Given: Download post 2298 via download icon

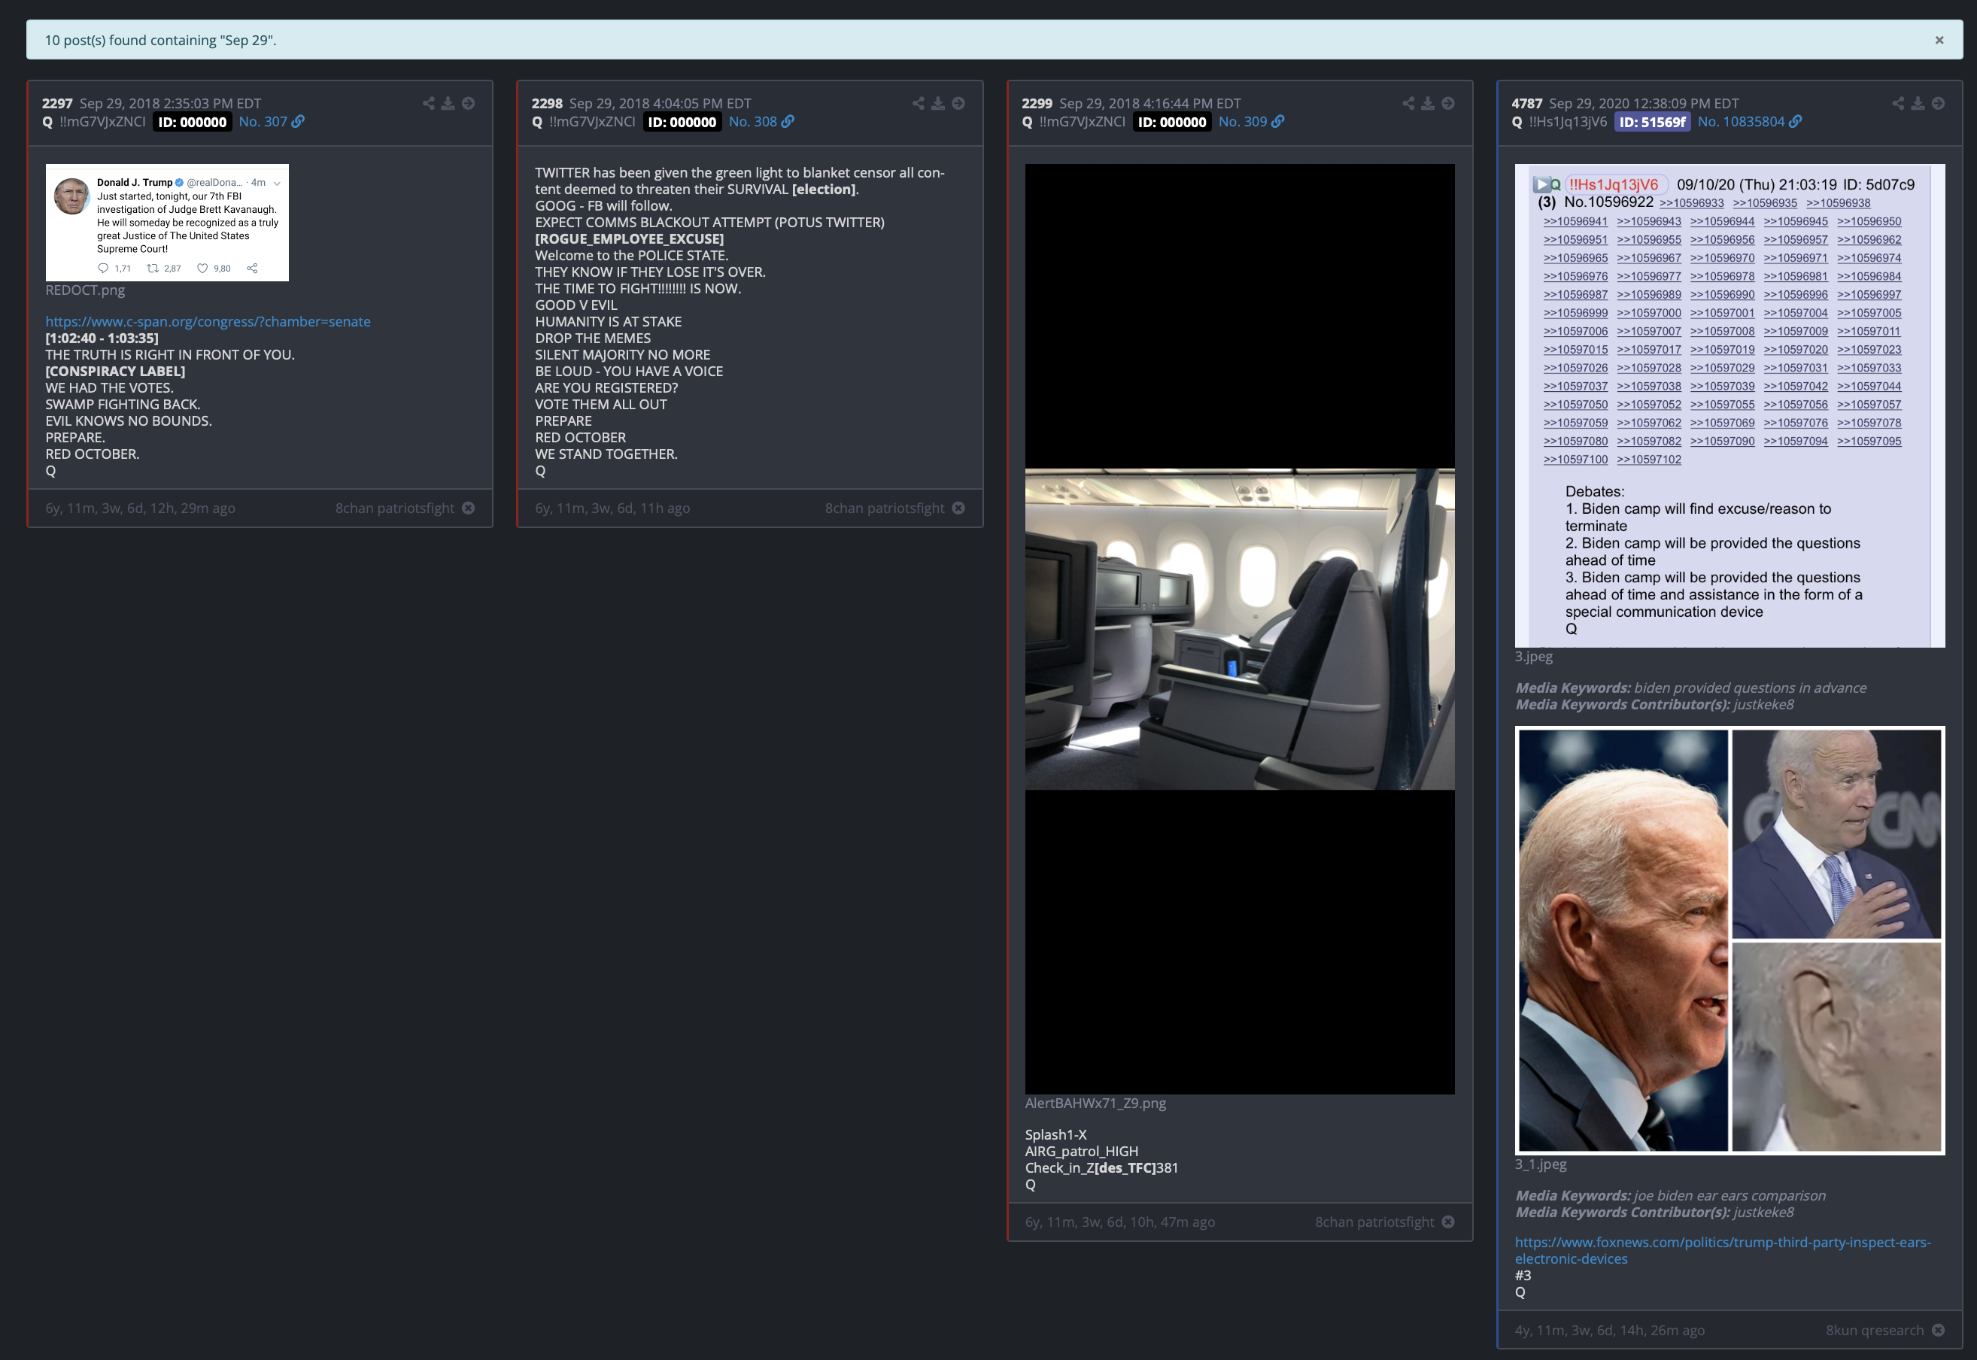Looking at the screenshot, I should [x=937, y=103].
